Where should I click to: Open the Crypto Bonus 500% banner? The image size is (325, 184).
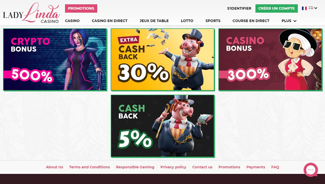(x=55, y=60)
